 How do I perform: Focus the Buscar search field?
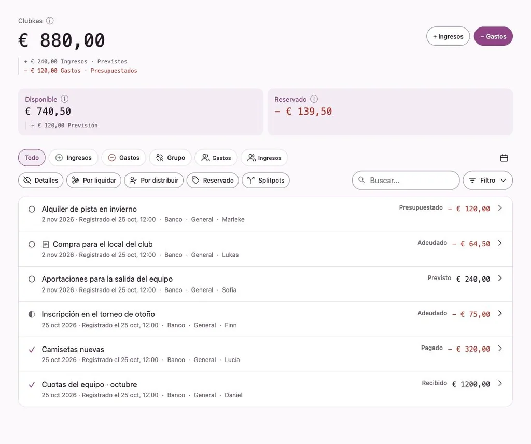(406, 180)
